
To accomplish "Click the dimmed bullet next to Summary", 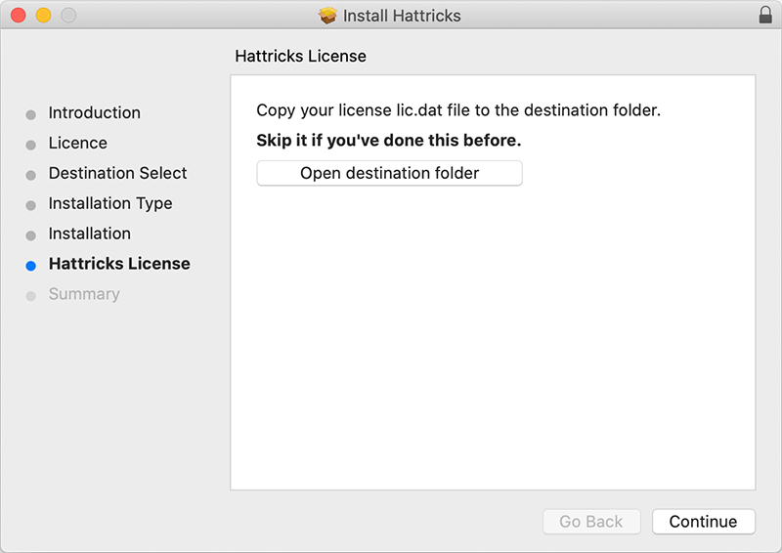I will (x=31, y=296).
